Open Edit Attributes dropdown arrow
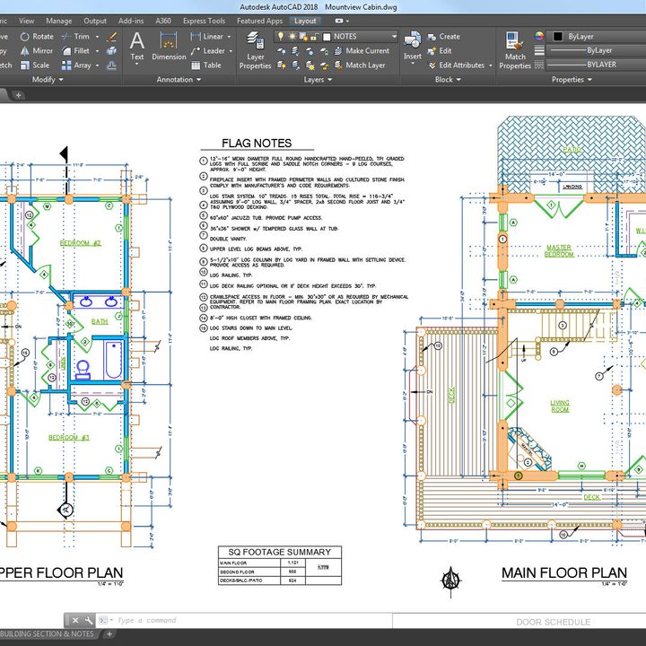646x646 pixels. (x=490, y=65)
